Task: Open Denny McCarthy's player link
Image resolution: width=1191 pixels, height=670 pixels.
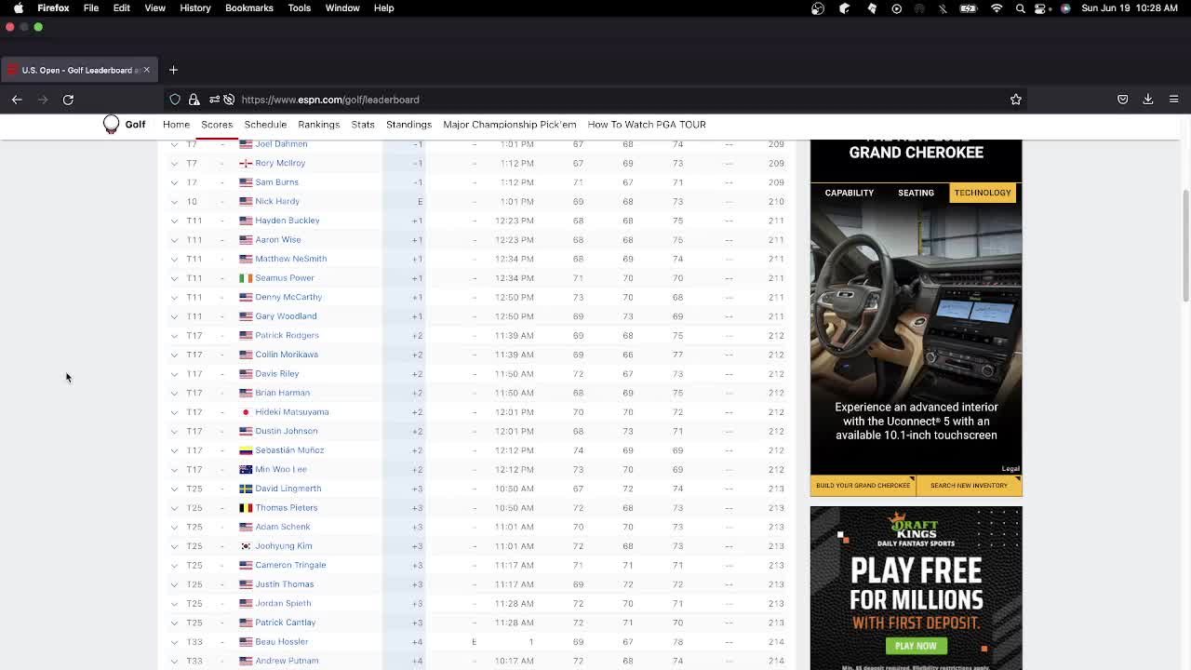Action: pos(288,297)
